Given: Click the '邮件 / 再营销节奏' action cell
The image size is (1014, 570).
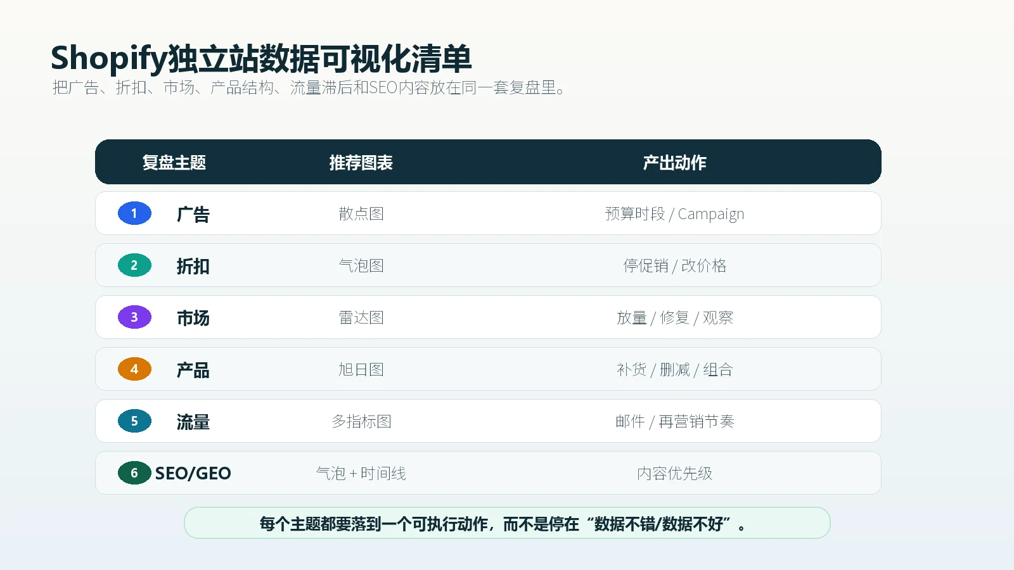Looking at the screenshot, I should pyautogui.click(x=675, y=422).
